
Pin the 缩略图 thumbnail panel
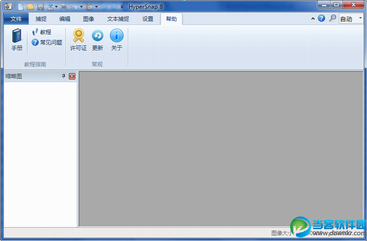point(63,76)
